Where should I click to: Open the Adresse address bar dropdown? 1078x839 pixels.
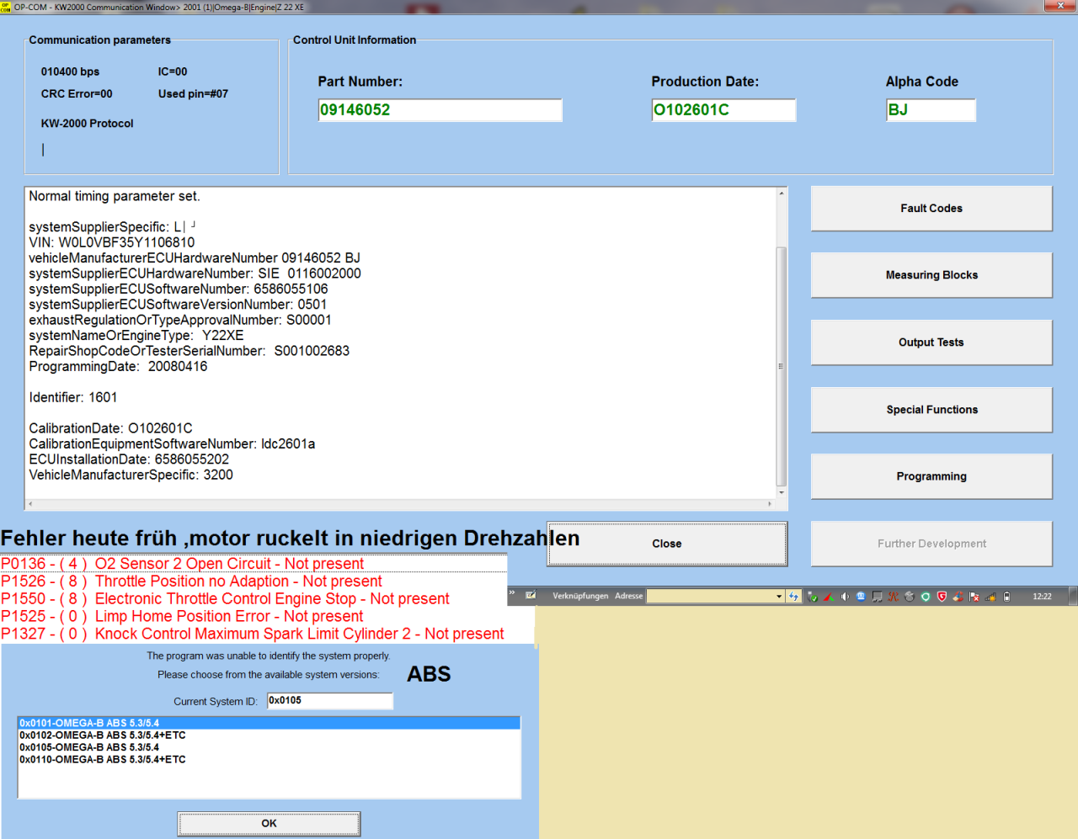(779, 596)
